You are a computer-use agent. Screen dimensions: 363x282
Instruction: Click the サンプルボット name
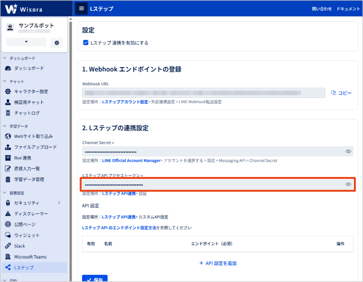[36, 25]
